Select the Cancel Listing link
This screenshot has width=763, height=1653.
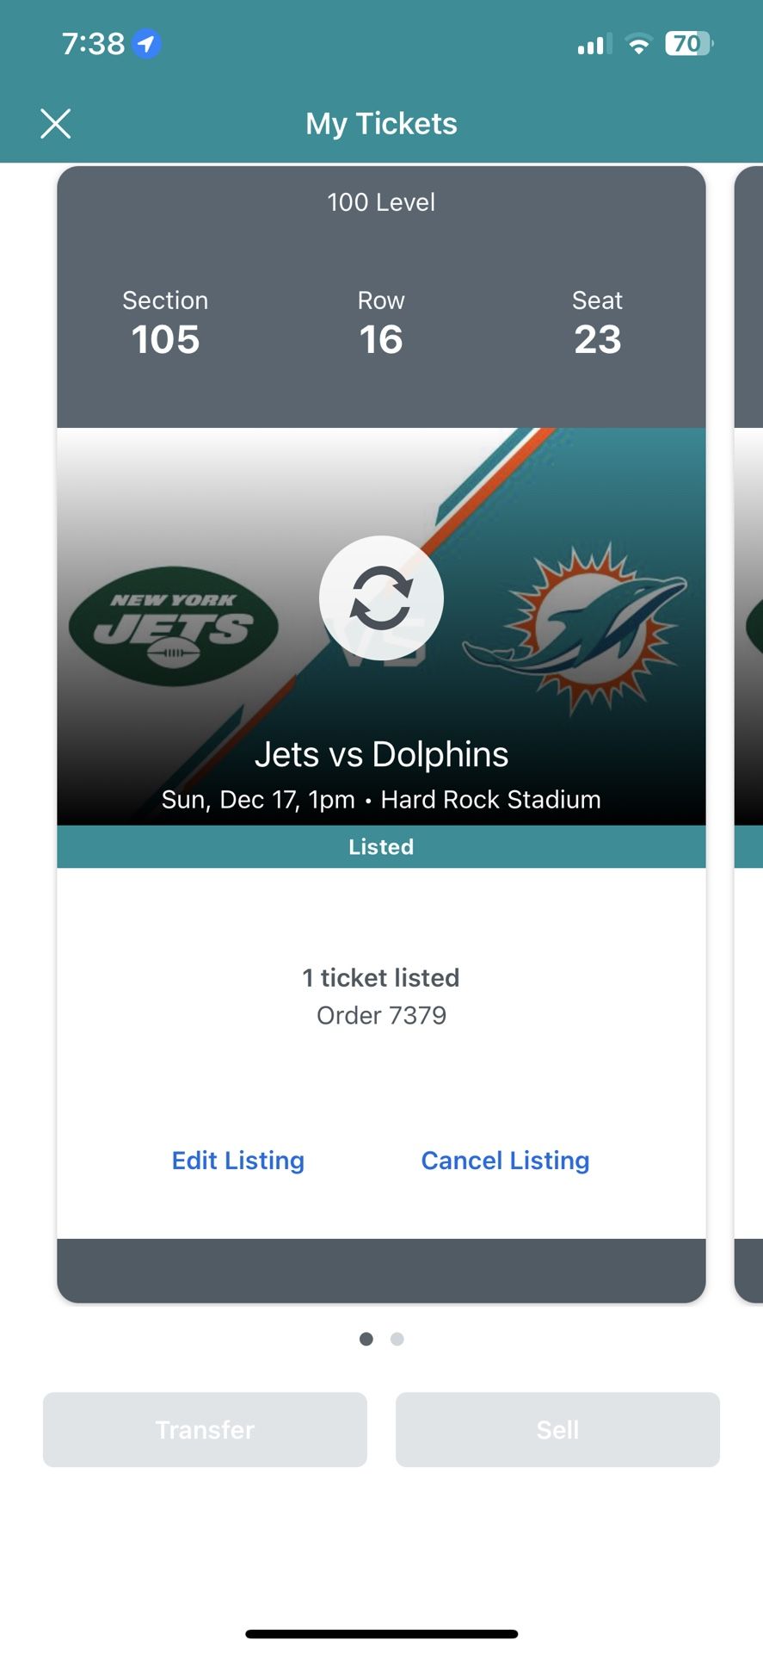click(505, 1161)
